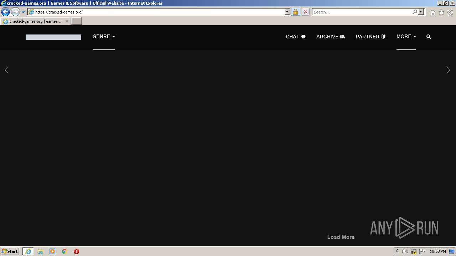
Task: Open the search provider dropdown arrow
Action: 421,12
